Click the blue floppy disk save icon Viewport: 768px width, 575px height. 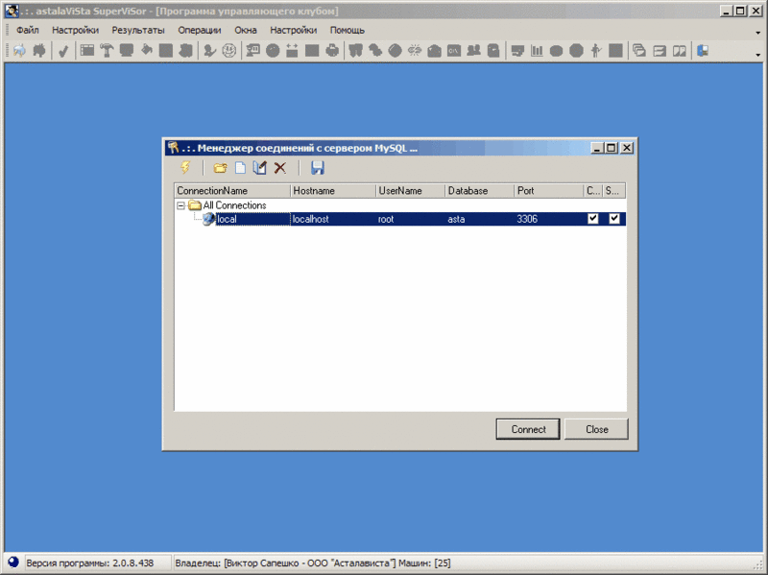pos(318,168)
